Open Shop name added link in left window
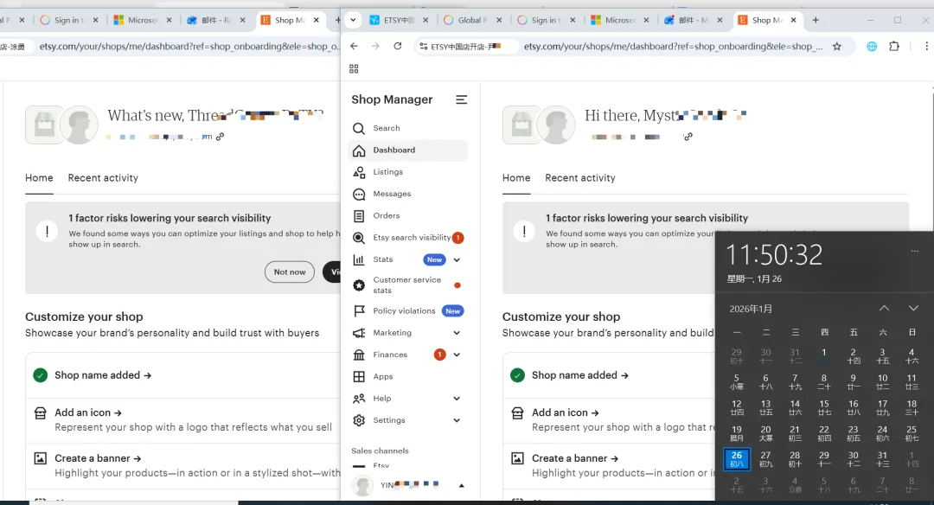 [x=102, y=375]
